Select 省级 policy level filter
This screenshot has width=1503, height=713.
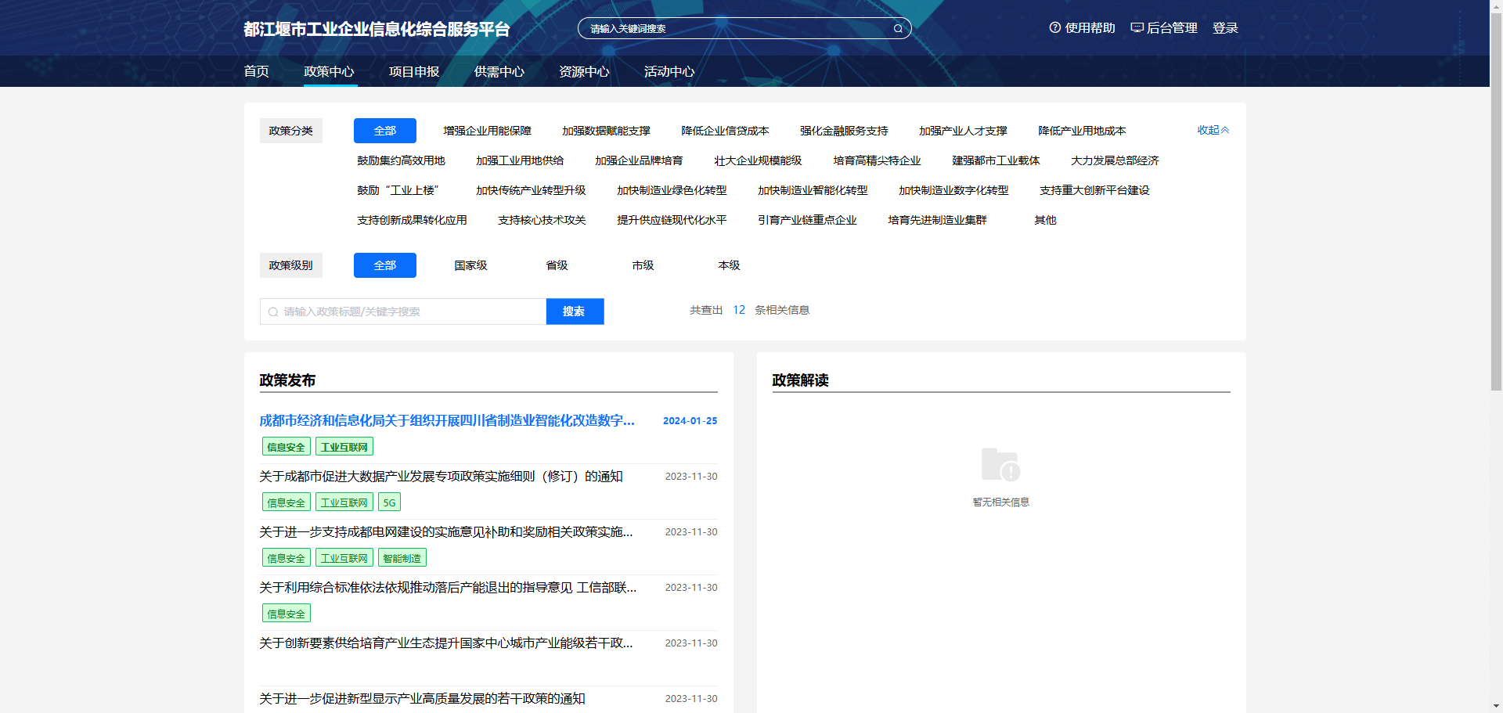point(557,265)
